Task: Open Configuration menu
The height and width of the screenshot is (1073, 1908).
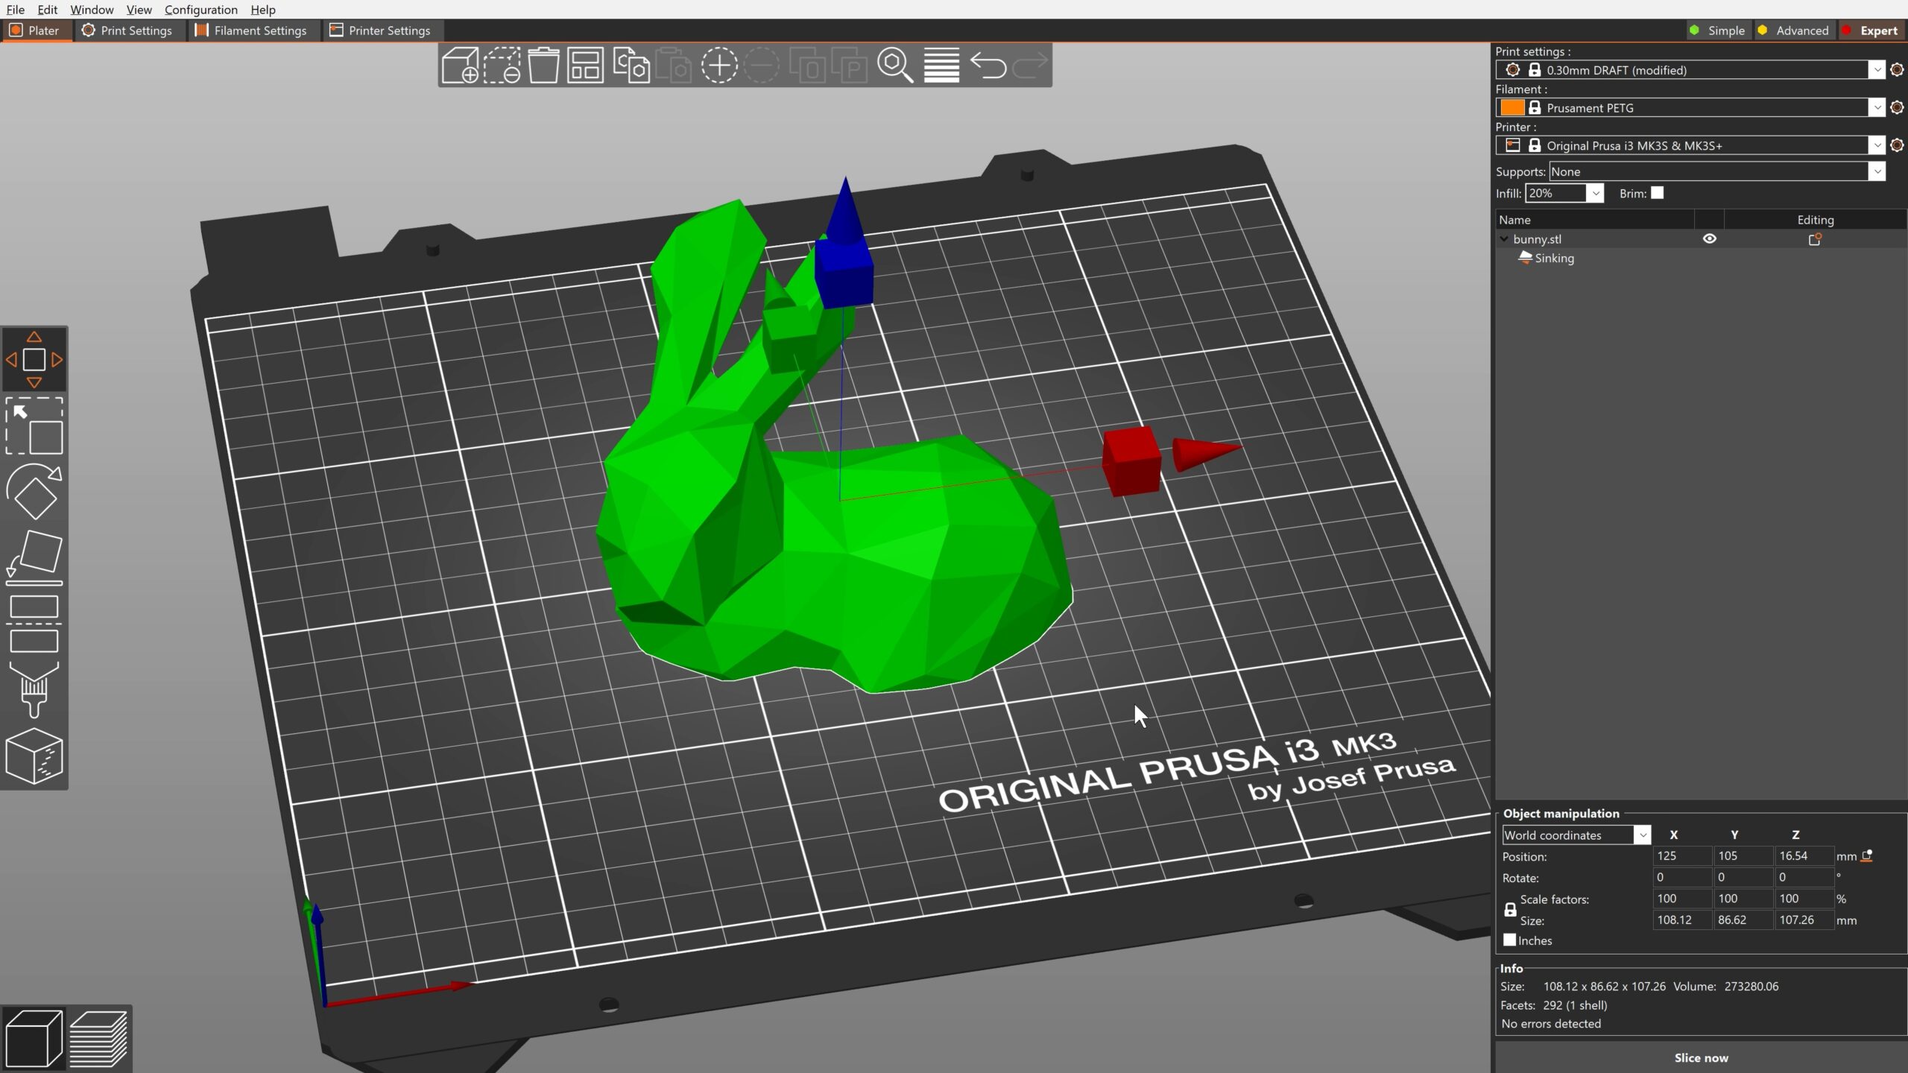Action: [200, 9]
